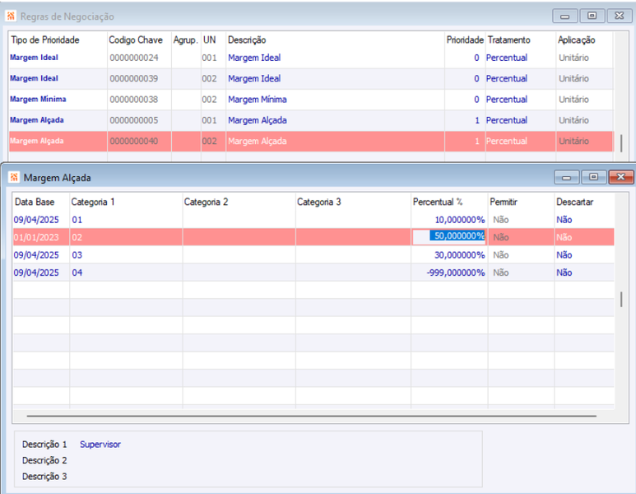The height and width of the screenshot is (494, 636).
Task: Click the Tipo de Prioridade column header
Action: (45, 40)
